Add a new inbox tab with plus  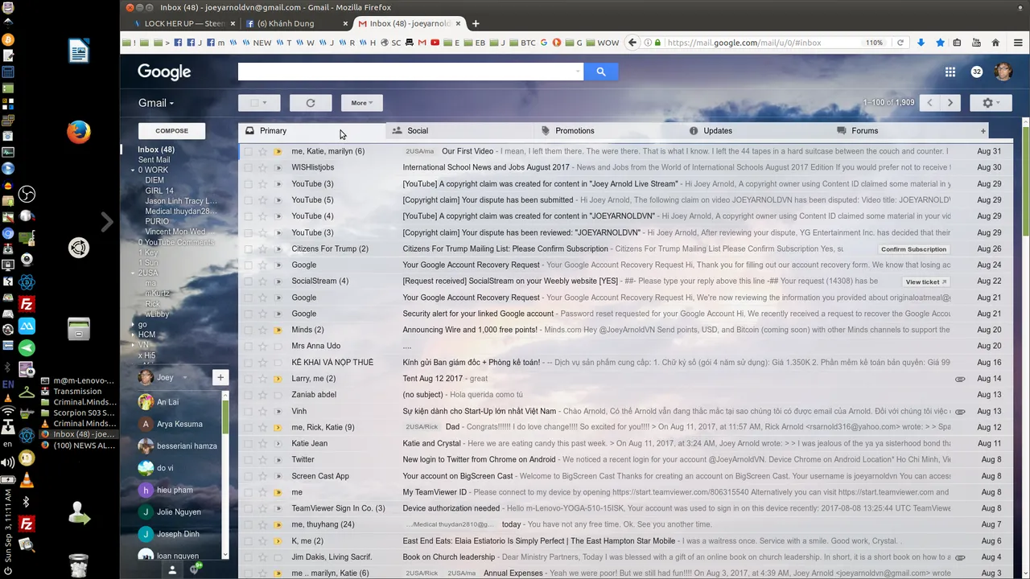coord(983,130)
